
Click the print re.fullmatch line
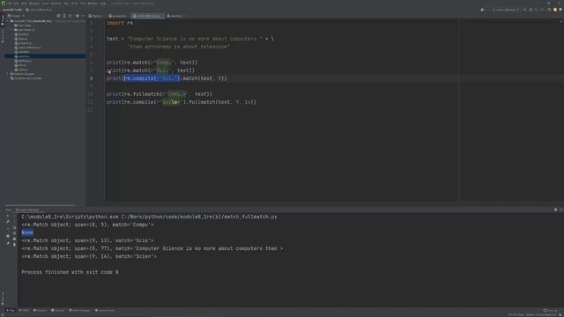tap(159, 94)
